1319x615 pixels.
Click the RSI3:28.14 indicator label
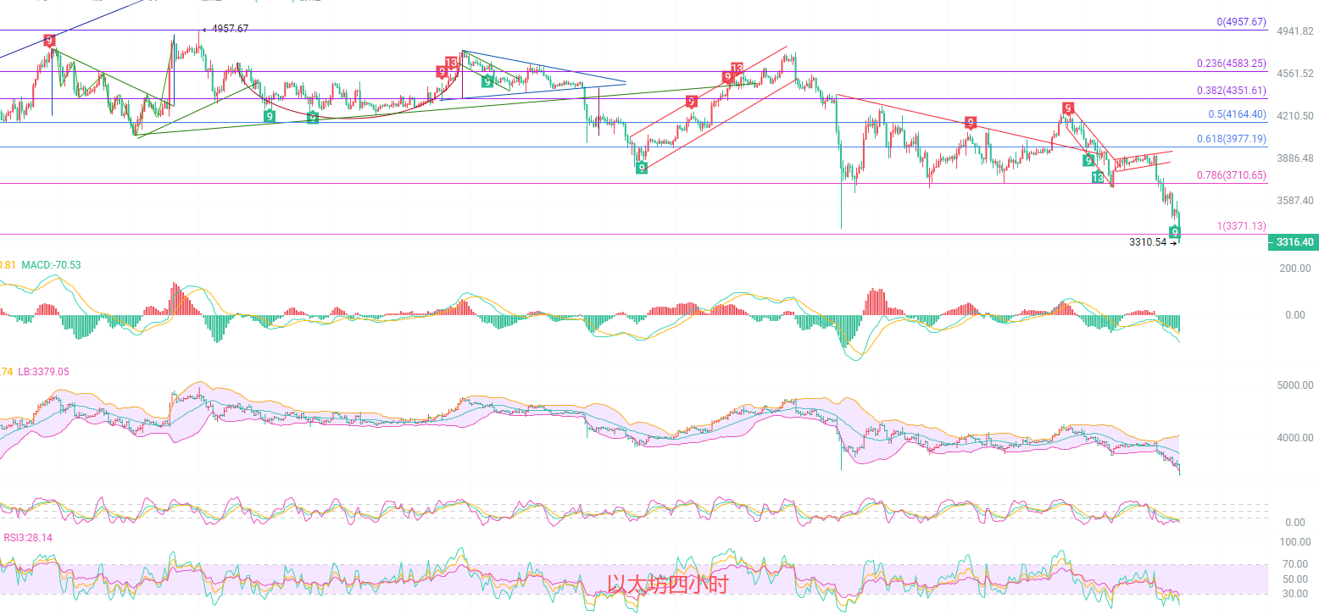click(x=28, y=536)
